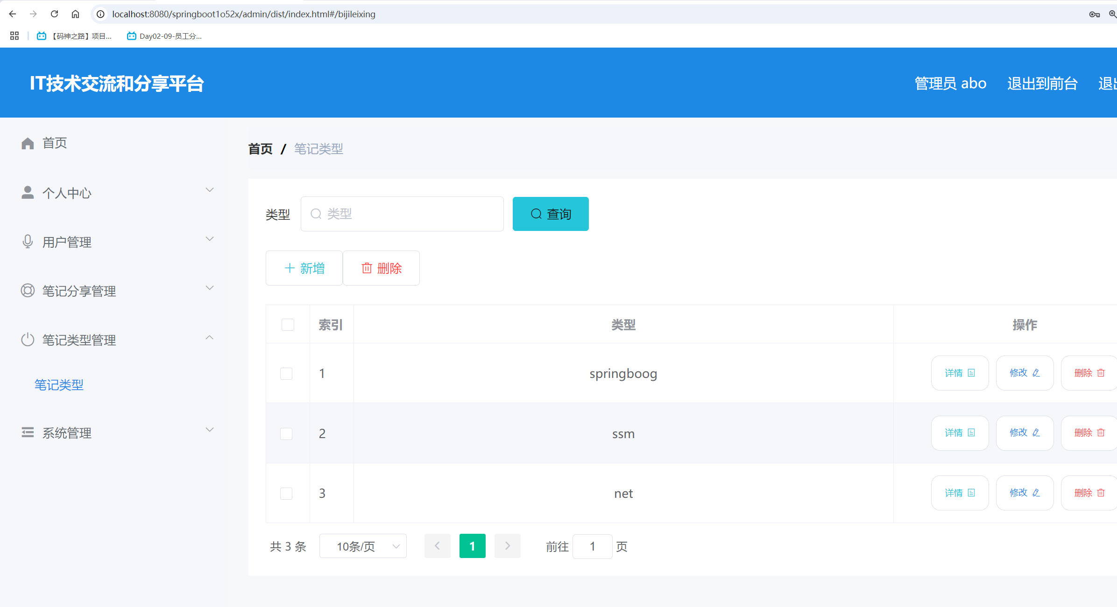
Task: Click the 类型 search input field
Action: tap(402, 214)
